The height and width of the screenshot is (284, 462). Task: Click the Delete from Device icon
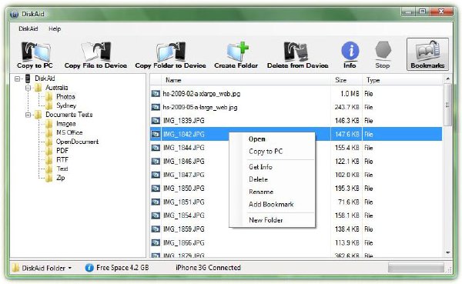click(296, 52)
